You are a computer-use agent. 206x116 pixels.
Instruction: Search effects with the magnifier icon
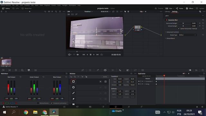click(x=200, y=12)
